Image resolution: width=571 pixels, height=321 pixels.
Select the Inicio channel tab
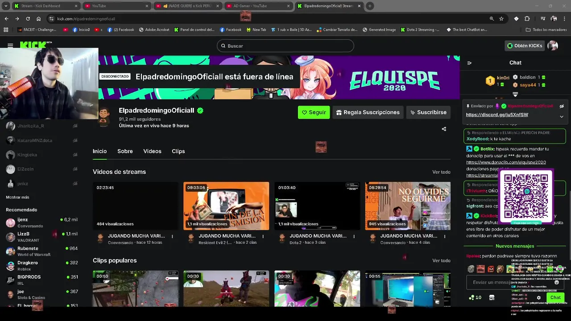99,151
